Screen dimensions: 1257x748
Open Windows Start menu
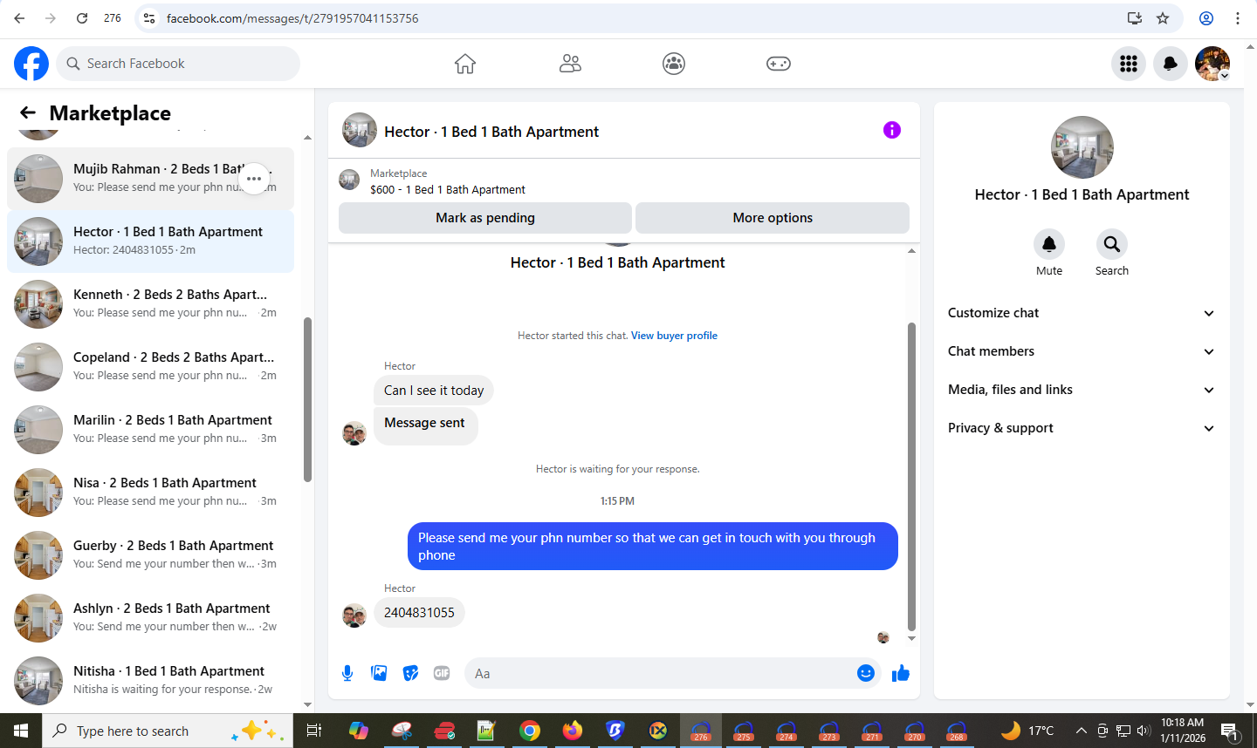click(21, 731)
